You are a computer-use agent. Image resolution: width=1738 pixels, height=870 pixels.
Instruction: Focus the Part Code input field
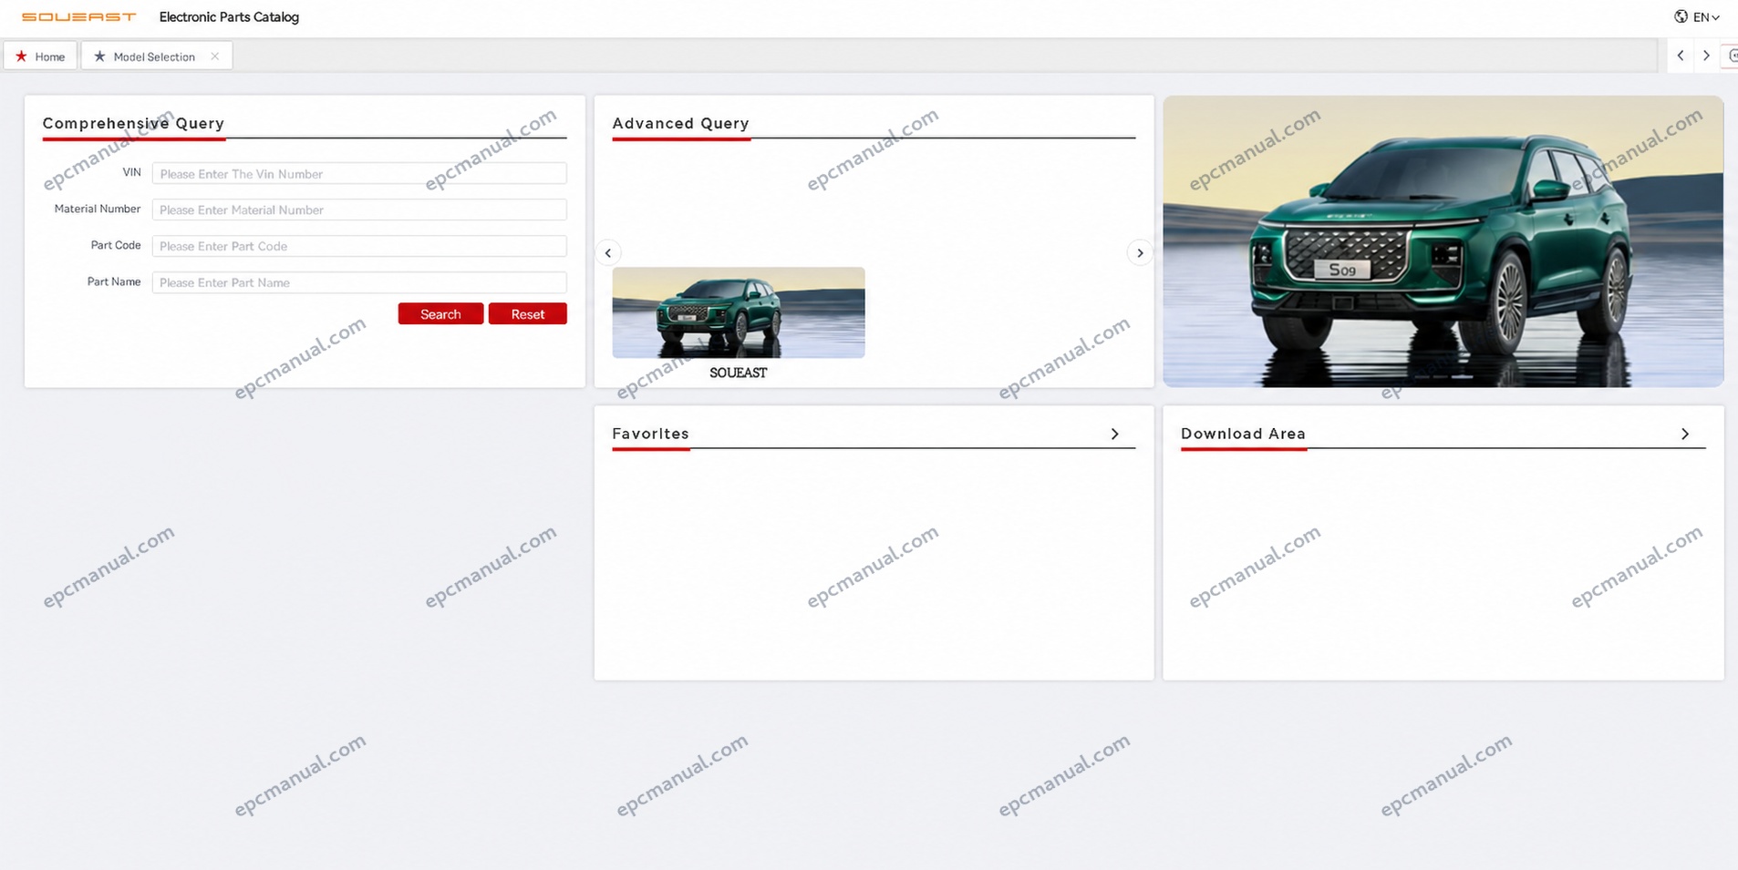359,246
